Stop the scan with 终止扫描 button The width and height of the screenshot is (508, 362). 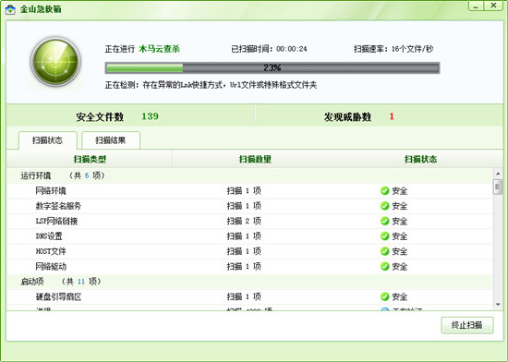466,325
